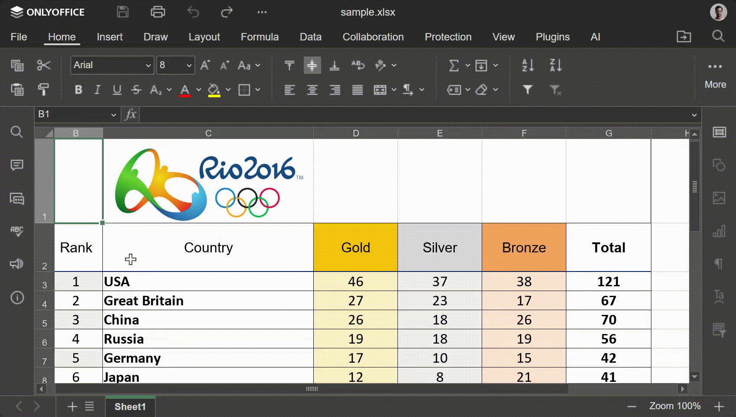This screenshot has width=736, height=417.
Task: Open Chart settings in right sidebar
Action: click(x=719, y=231)
